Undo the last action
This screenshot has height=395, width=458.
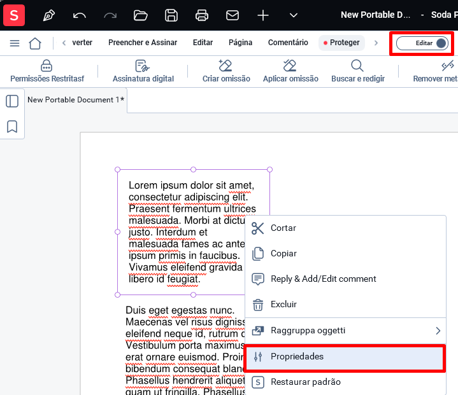tap(80, 15)
